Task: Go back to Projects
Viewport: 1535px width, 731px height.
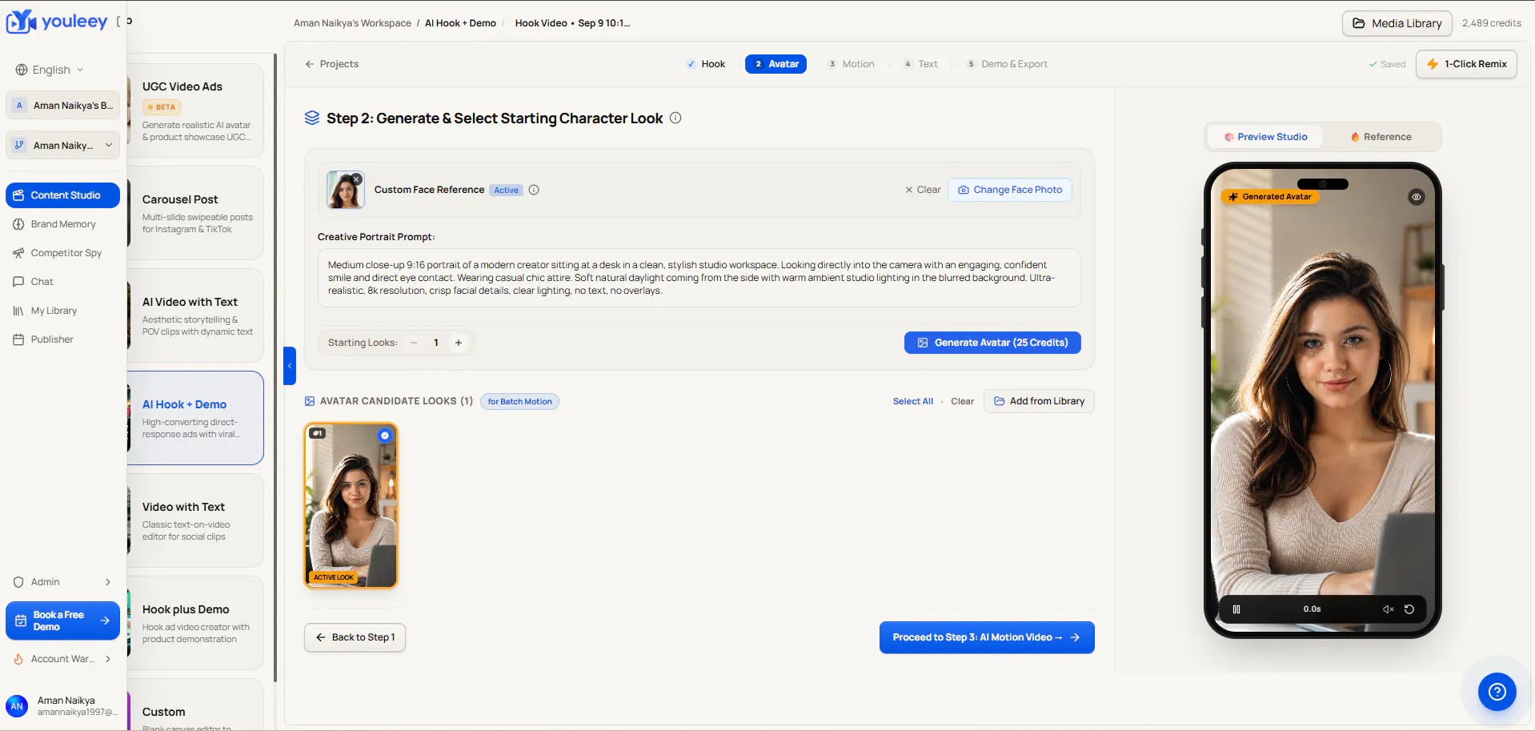Action: [331, 64]
